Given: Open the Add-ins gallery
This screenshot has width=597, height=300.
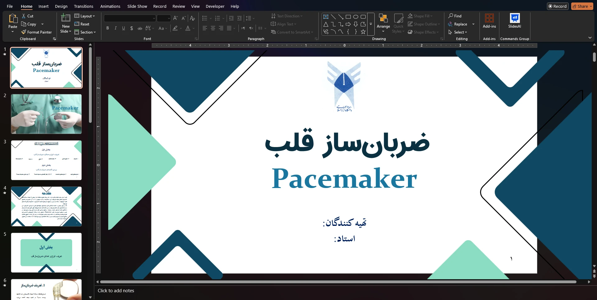Looking at the screenshot, I should pyautogui.click(x=489, y=19).
